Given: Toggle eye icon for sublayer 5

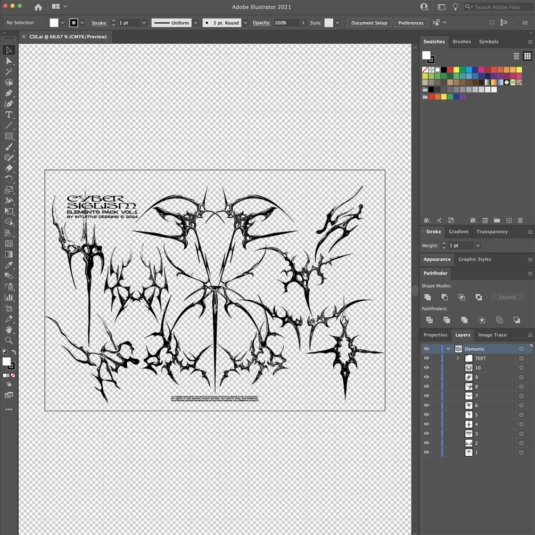Looking at the screenshot, I should tap(426, 415).
